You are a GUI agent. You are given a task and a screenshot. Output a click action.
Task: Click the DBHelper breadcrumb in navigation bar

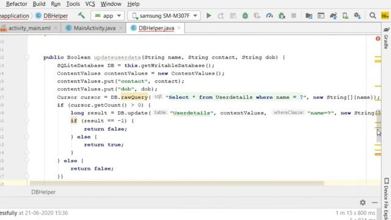(56, 16)
